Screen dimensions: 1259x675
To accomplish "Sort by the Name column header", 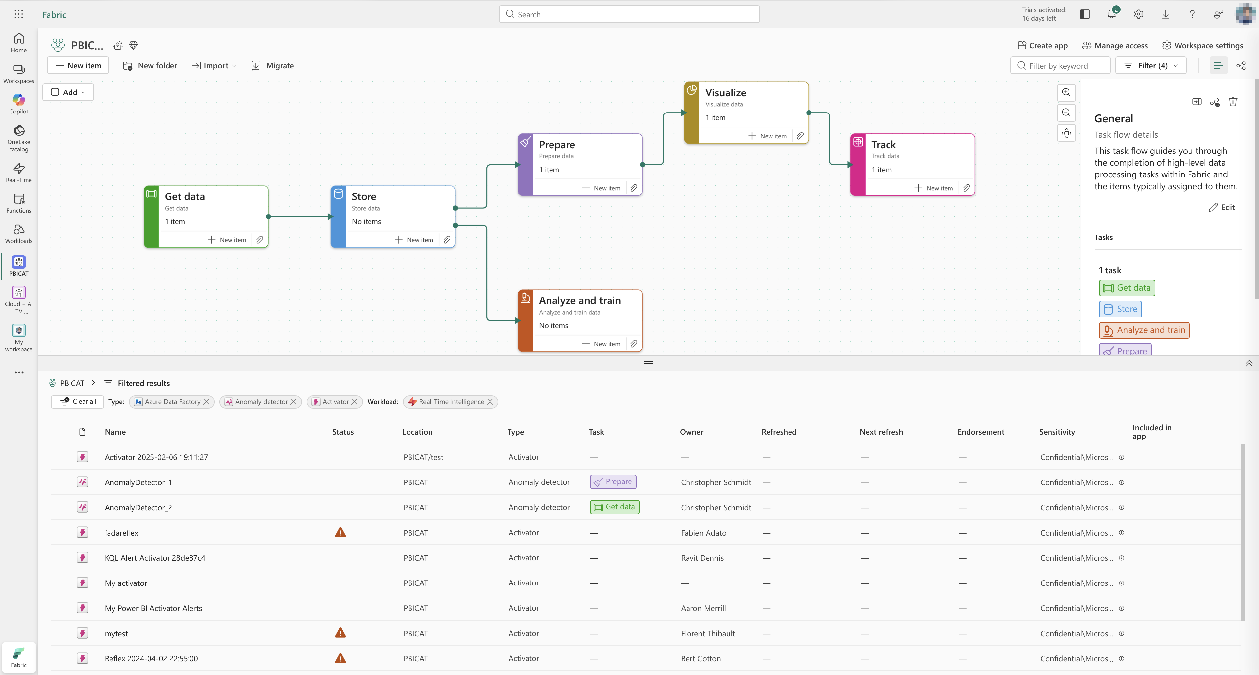I will [115, 432].
